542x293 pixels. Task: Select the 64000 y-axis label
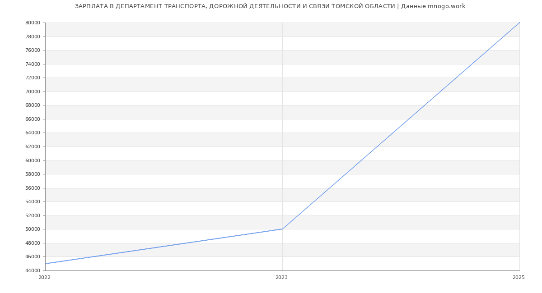pos(33,133)
